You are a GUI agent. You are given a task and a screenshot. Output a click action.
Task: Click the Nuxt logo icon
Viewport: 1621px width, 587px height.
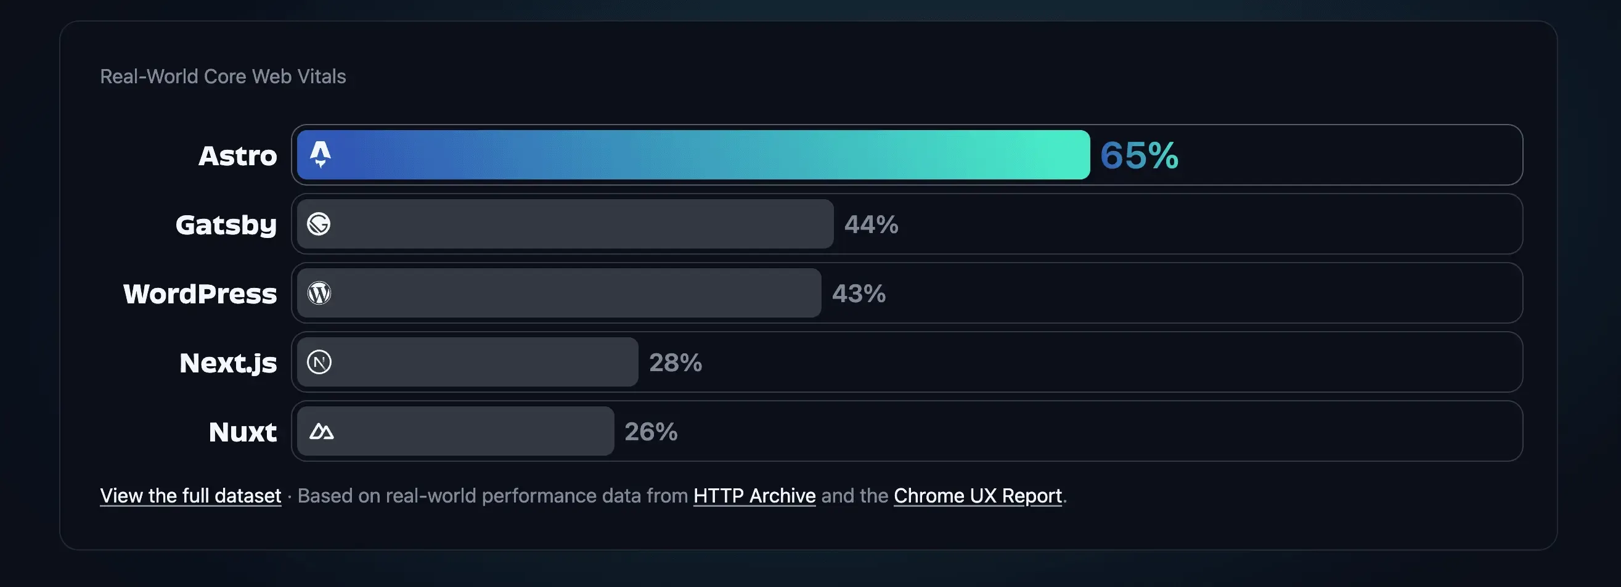coord(321,432)
